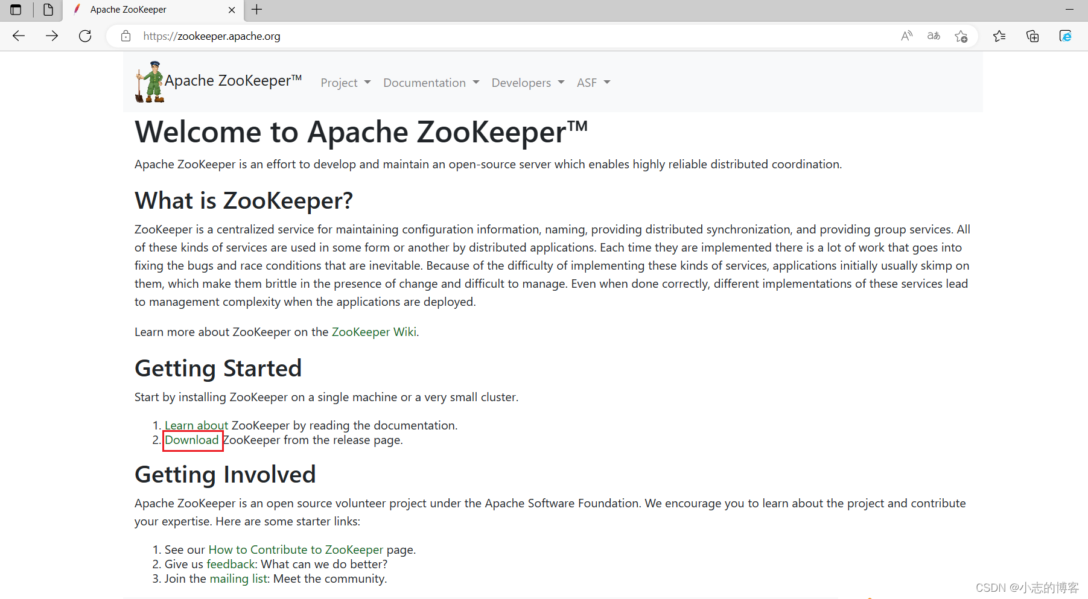Open the Favorites list
The width and height of the screenshot is (1088, 599).
(x=1000, y=36)
